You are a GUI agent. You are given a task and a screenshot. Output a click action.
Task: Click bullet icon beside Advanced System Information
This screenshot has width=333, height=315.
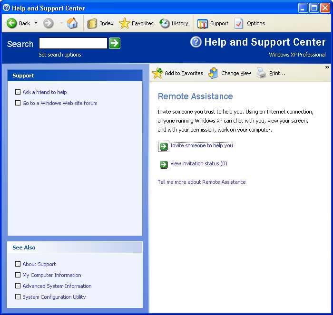click(18, 286)
